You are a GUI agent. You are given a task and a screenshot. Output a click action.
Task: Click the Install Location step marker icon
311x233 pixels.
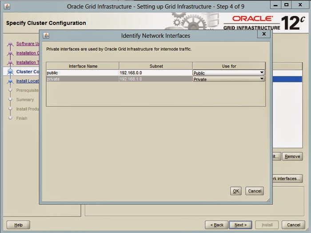[x=10, y=81]
